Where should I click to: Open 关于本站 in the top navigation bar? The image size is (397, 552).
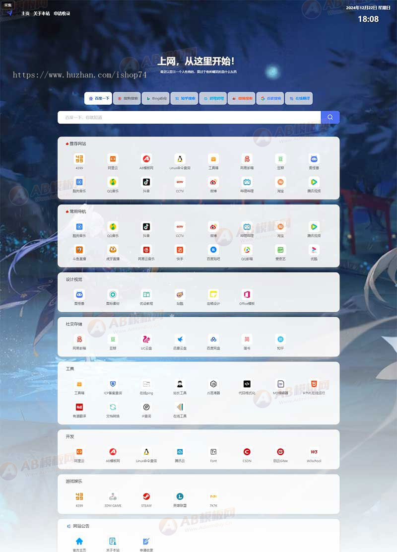[x=42, y=13]
